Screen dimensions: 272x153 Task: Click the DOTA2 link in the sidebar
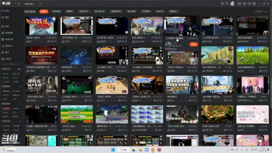[5, 95]
